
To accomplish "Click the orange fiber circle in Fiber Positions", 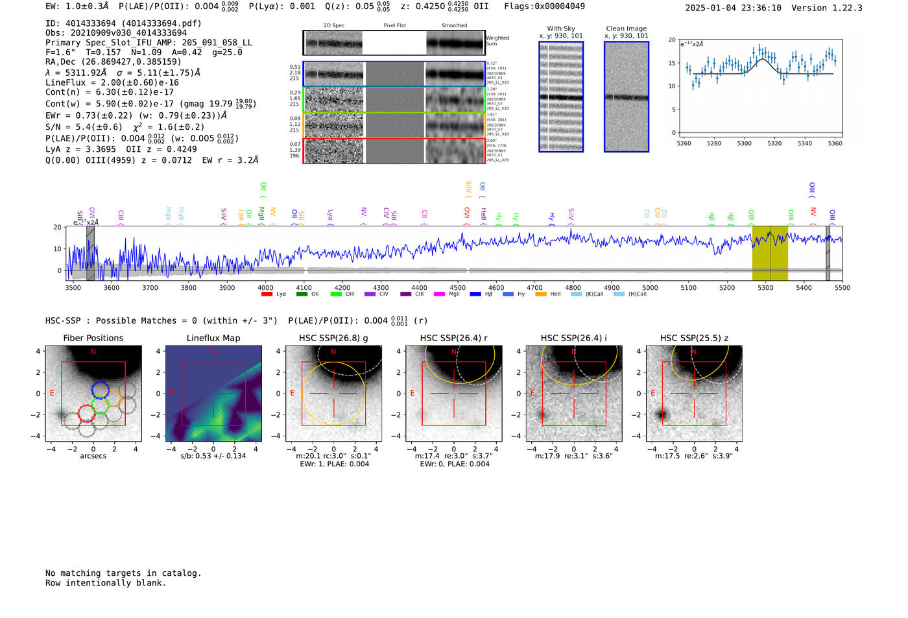I will coord(114,397).
